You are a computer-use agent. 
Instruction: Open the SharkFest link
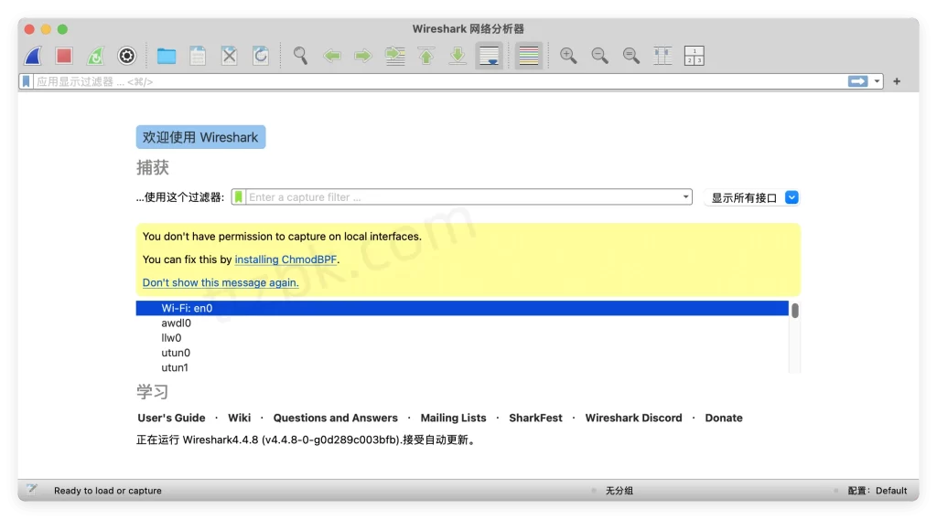tap(535, 418)
